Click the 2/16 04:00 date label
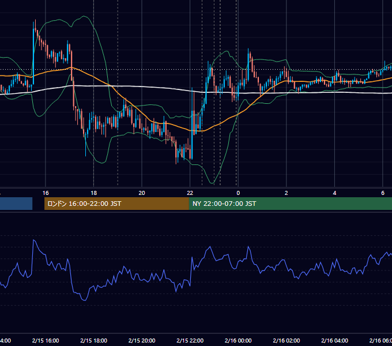 pos(334,340)
